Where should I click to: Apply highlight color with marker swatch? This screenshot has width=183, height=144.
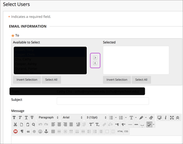(141, 118)
